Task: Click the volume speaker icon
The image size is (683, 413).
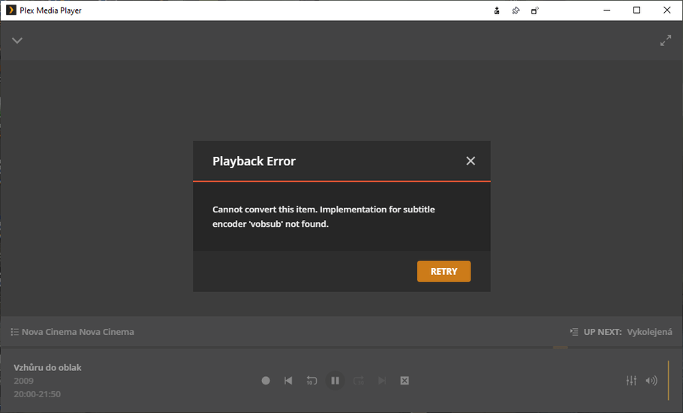Action: tap(651, 381)
